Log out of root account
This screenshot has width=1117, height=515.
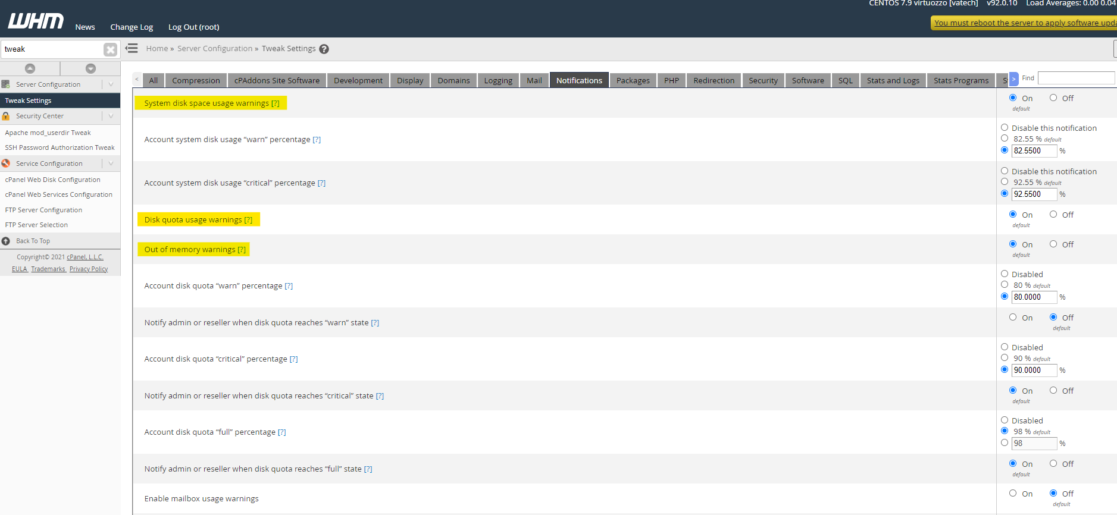tap(193, 27)
